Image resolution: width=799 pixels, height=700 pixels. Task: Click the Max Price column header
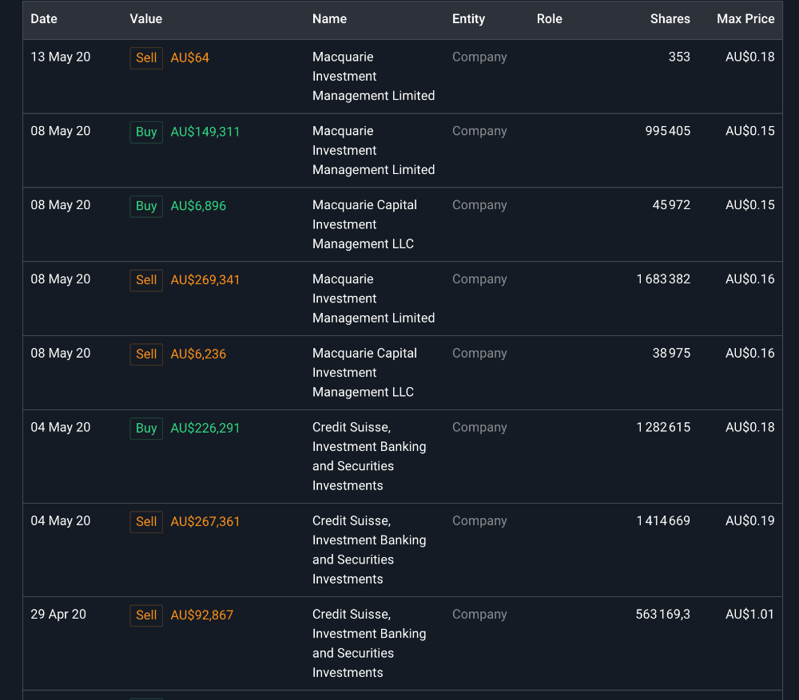tap(745, 19)
